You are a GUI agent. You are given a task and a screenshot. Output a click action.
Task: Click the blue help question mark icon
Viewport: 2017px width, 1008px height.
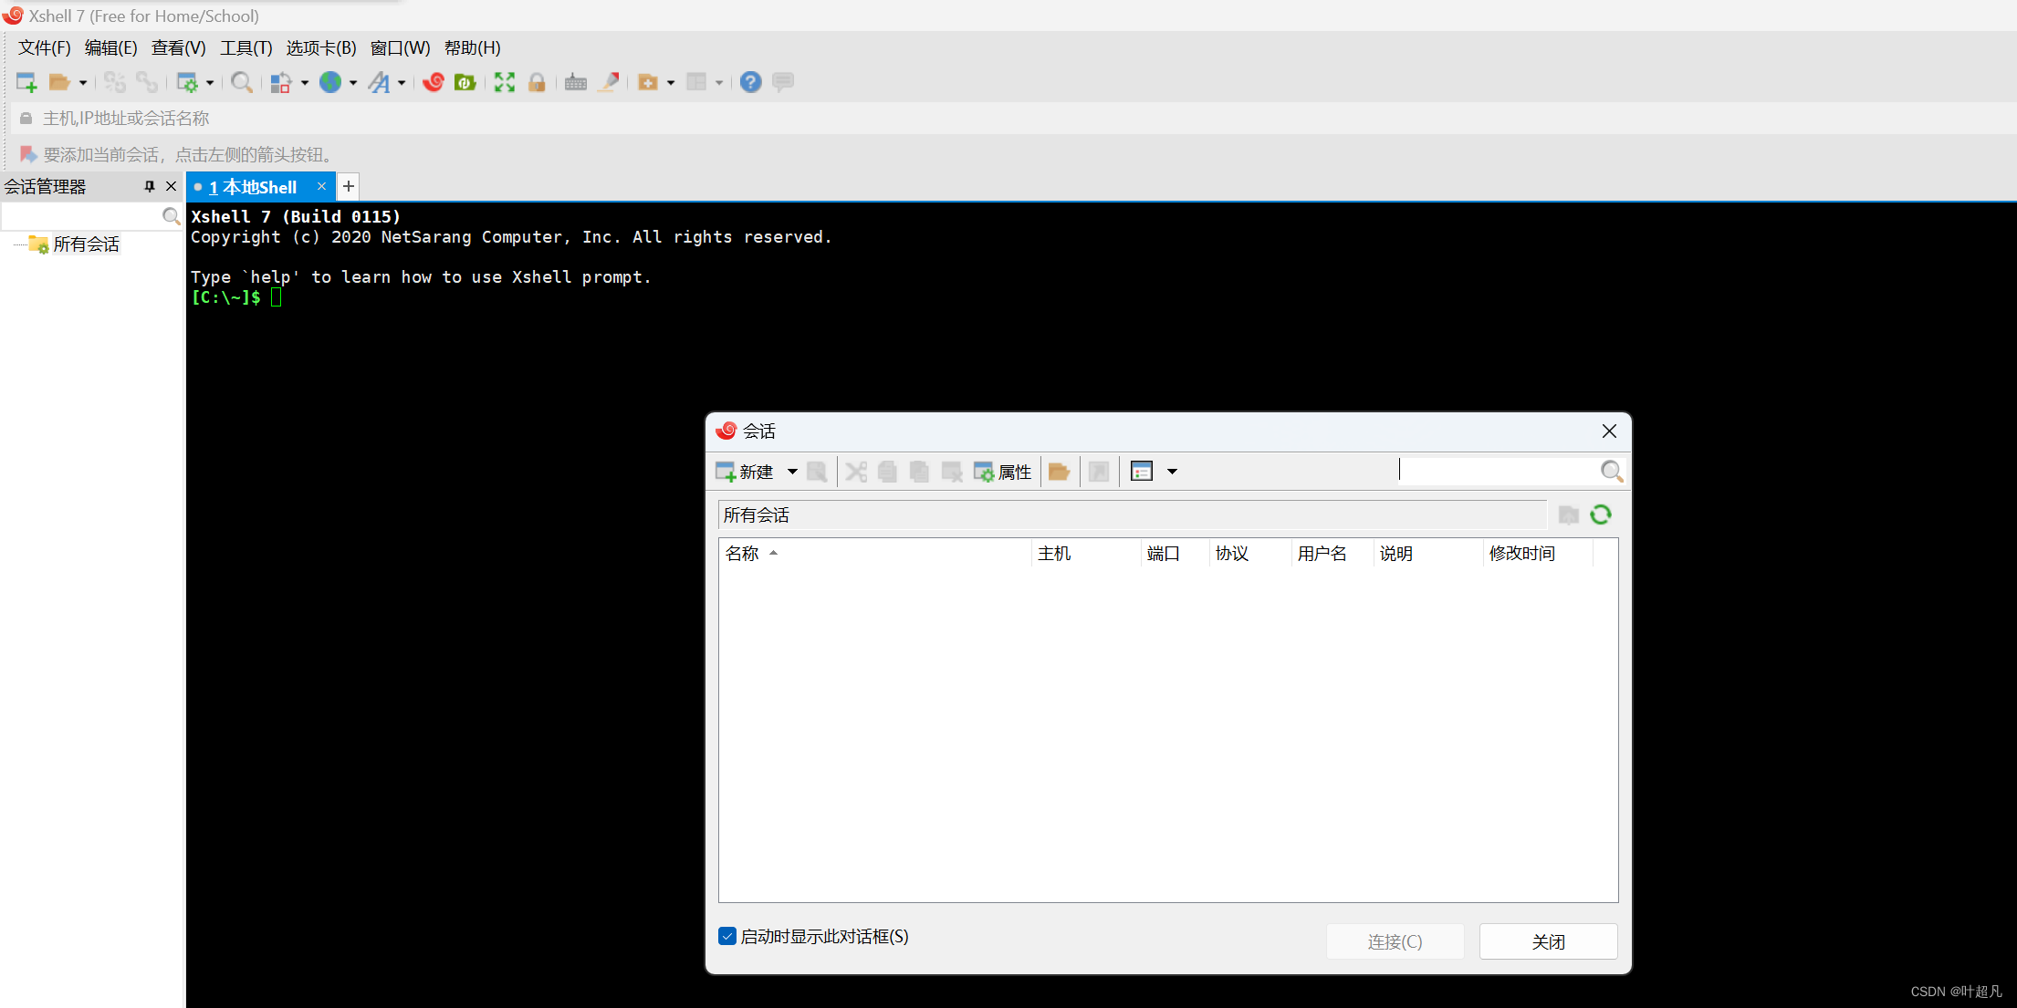pos(750,82)
